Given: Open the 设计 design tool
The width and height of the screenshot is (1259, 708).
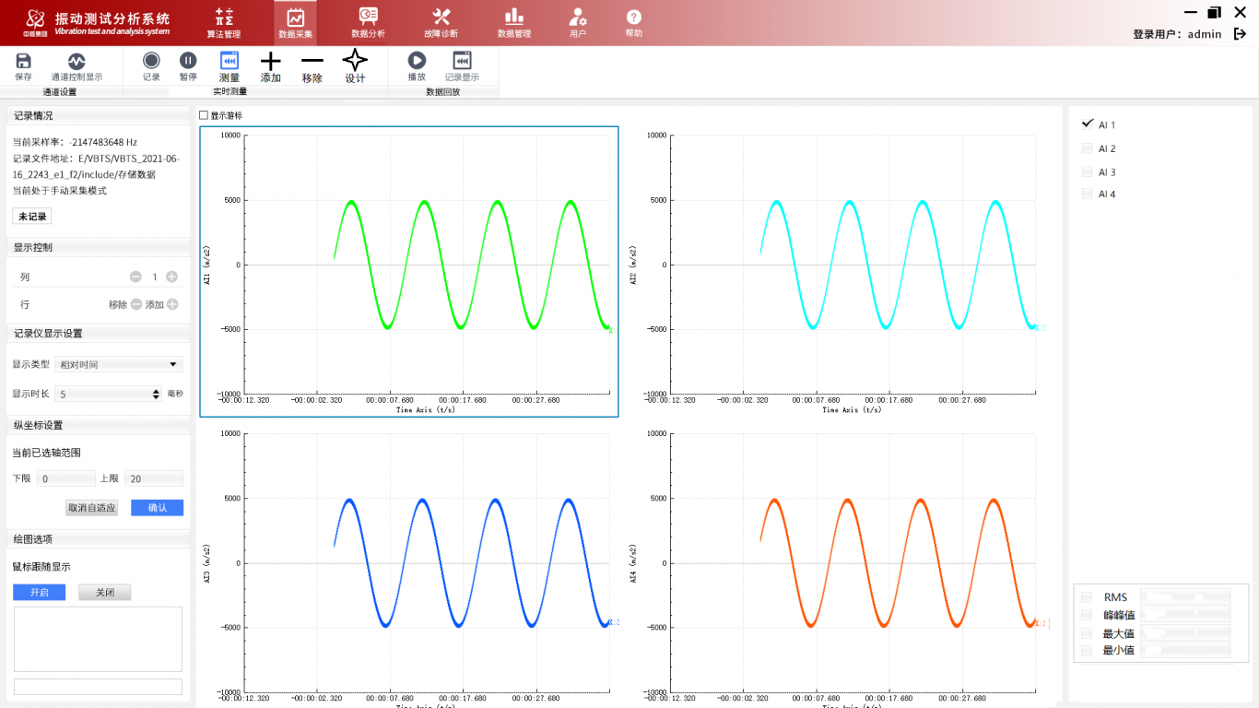Looking at the screenshot, I should [x=355, y=66].
